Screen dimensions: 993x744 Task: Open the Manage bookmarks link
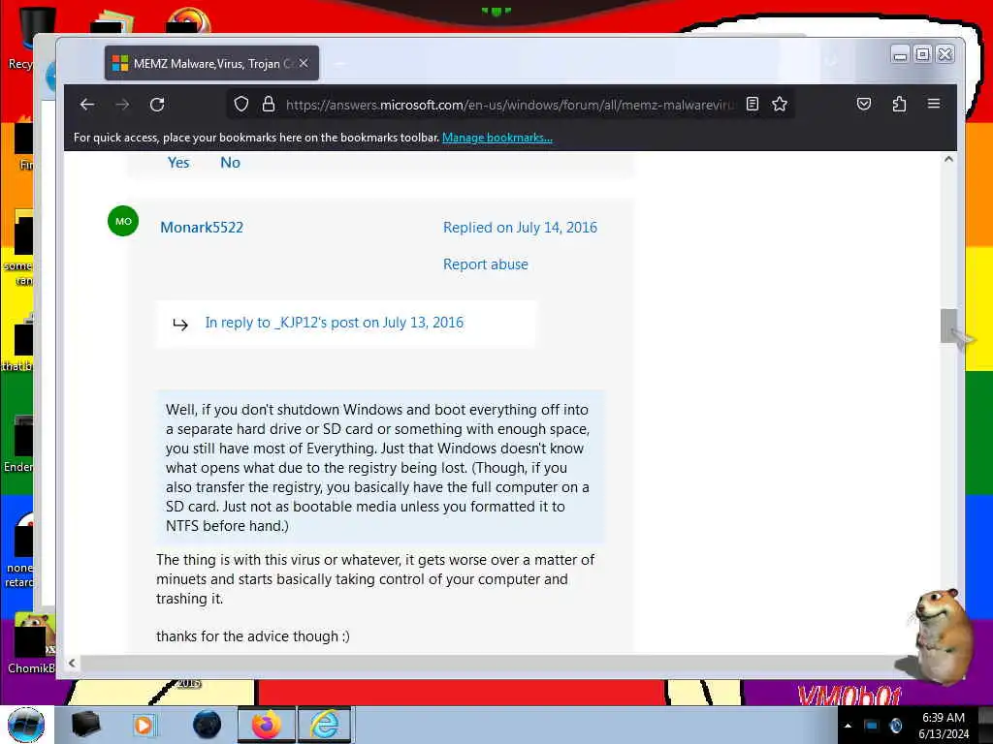coord(497,138)
